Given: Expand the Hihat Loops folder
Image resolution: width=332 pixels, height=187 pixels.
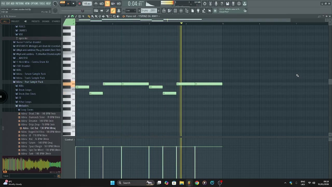Looking at the screenshot, I should click(25, 102).
